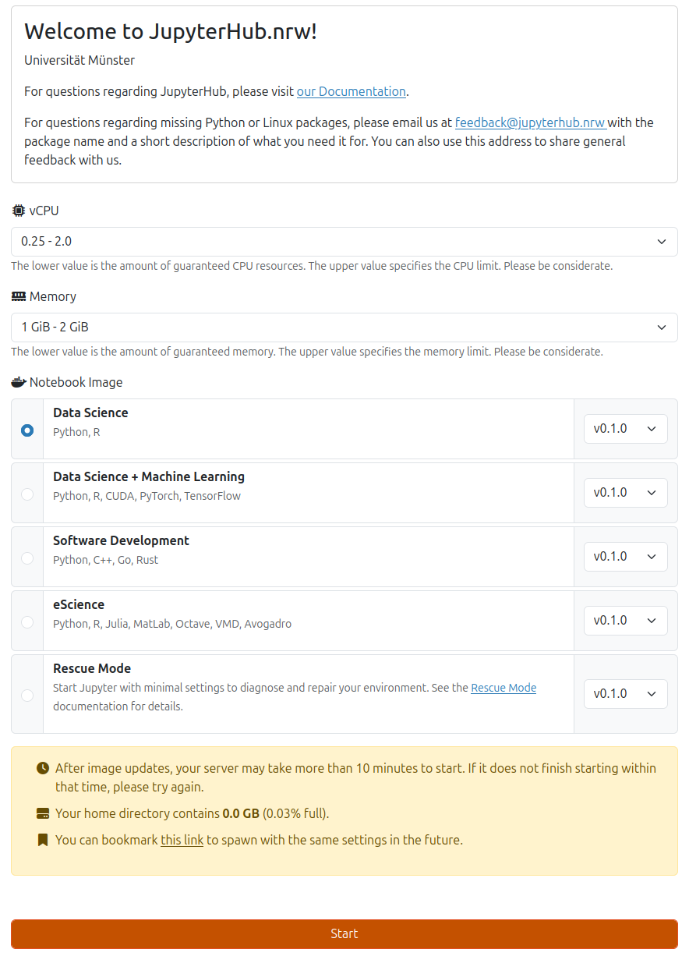This screenshot has height=956, width=689.
Task: Click the vCPU label text
Action: tap(44, 211)
